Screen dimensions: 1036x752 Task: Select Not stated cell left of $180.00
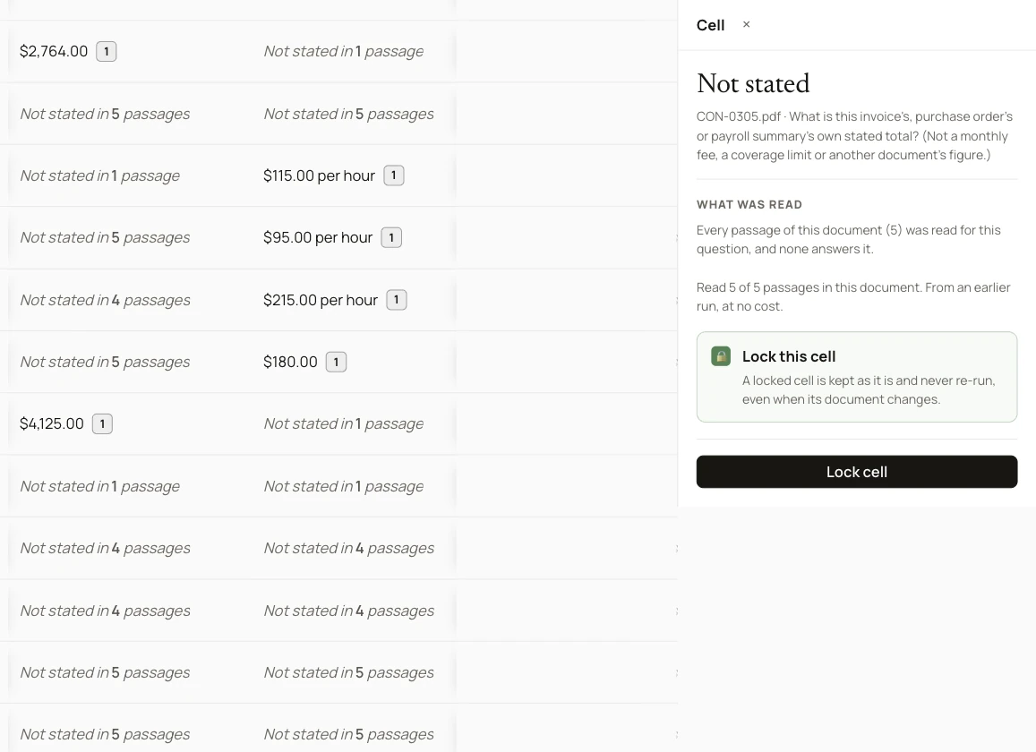125,362
